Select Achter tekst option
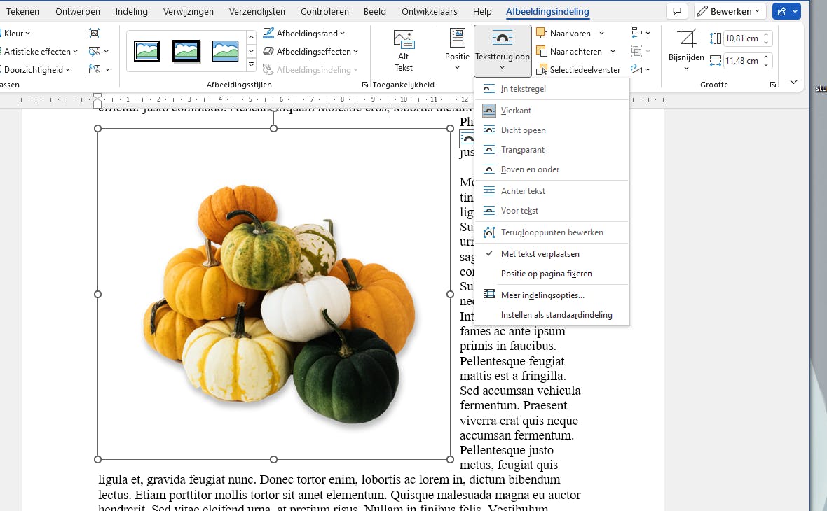This screenshot has height=511, width=827. (x=552, y=191)
